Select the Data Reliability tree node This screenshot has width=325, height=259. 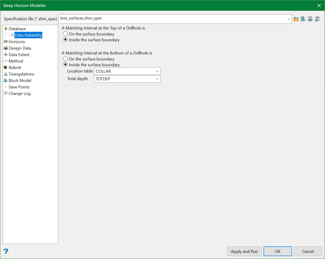tap(28, 35)
